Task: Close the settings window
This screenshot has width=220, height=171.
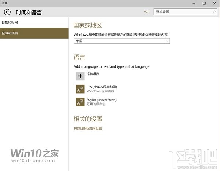Action: tap(214, 3)
